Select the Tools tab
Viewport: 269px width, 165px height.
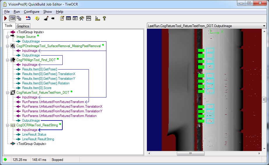8,26
